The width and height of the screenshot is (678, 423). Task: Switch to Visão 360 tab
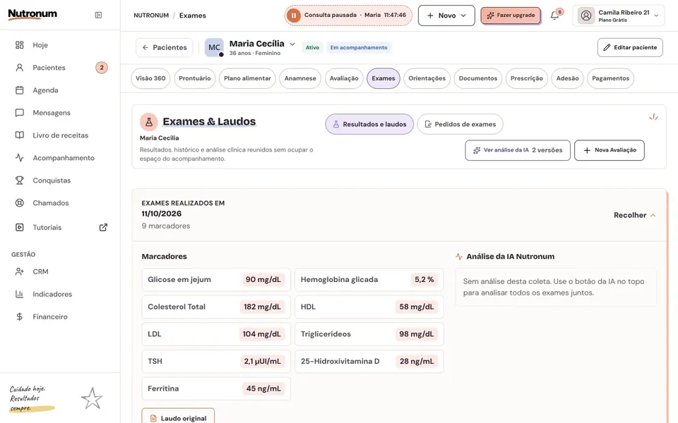point(150,78)
